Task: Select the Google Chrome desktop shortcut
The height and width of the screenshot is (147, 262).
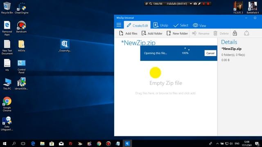Action: 7,104
